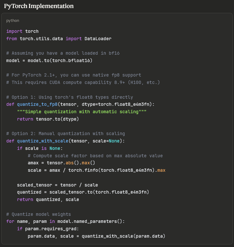Click comment about CUDA compute capability 8.9+
Image resolution: width=234 pixels, height=247 pixels.
point(83,82)
